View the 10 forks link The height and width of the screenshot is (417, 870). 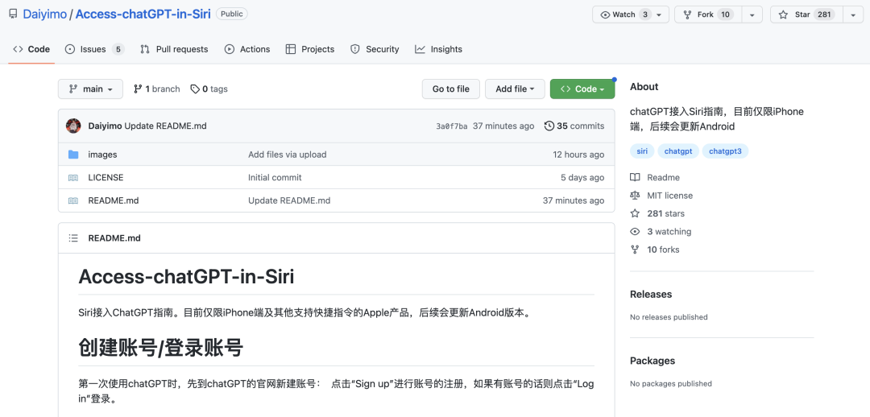(x=663, y=250)
